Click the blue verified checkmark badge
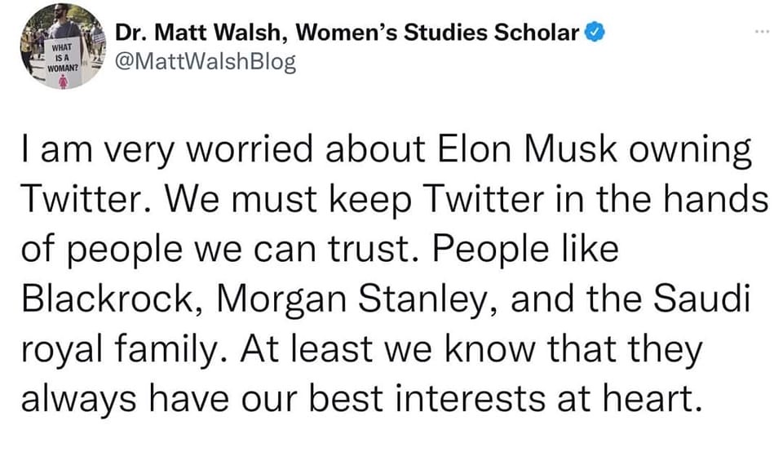Image resolution: width=783 pixels, height=452 pixels. 596,33
